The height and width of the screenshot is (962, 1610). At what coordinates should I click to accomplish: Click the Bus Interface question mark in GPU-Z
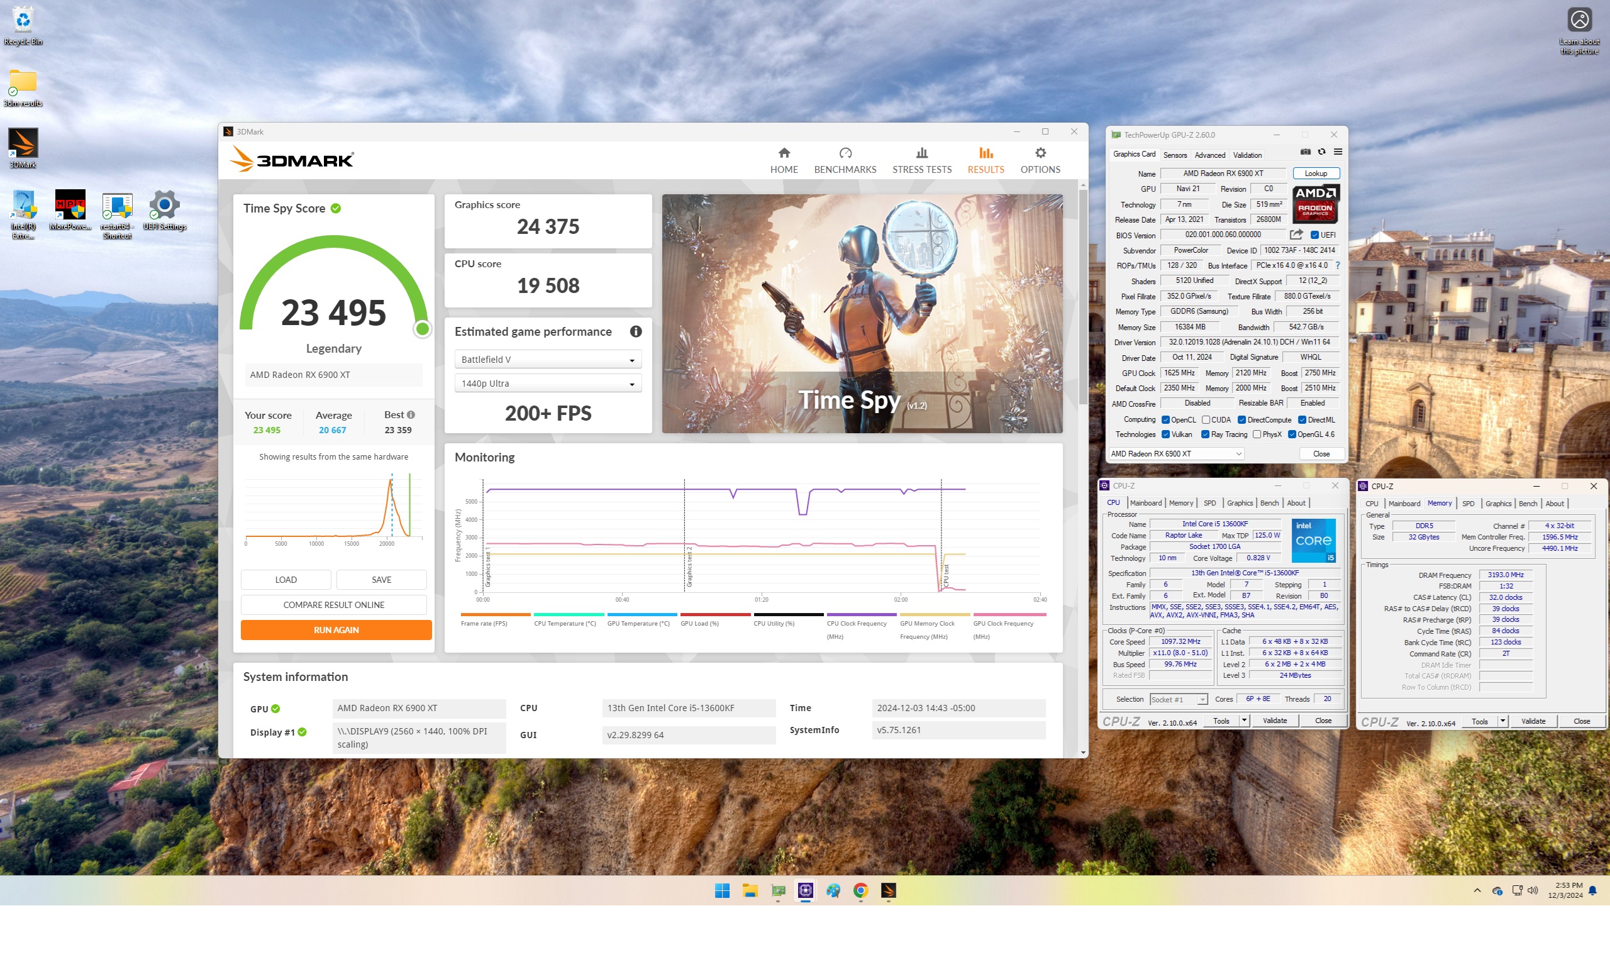1337,265
